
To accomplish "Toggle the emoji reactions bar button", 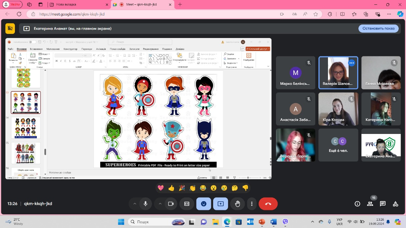I will [x=204, y=204].
